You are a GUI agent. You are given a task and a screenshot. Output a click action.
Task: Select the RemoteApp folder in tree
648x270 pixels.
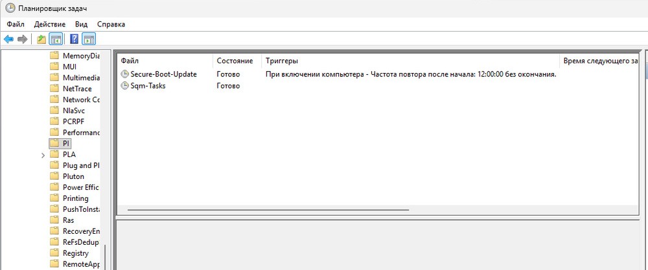(x=81, y=264)
